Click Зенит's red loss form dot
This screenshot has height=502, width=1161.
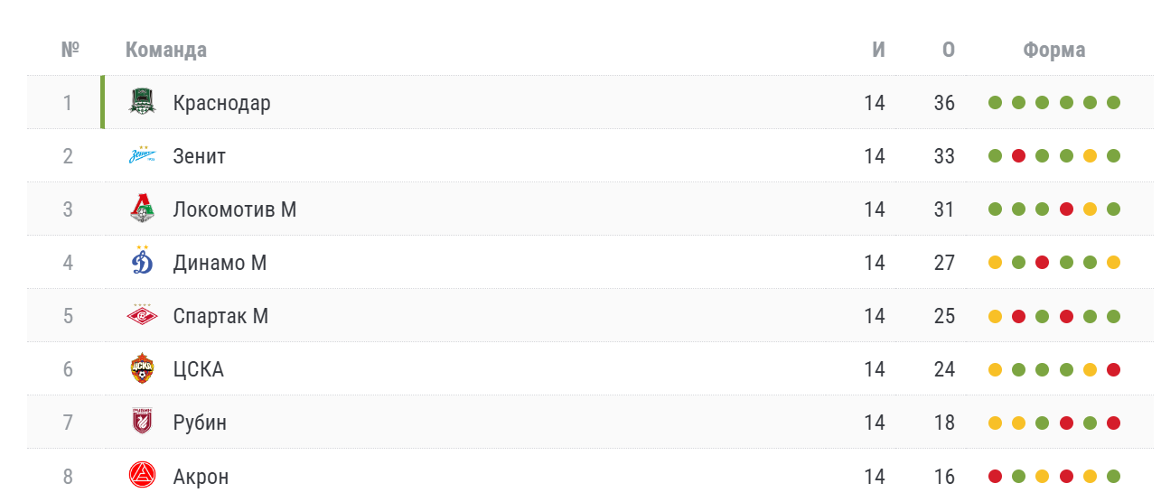(1018, 156)
